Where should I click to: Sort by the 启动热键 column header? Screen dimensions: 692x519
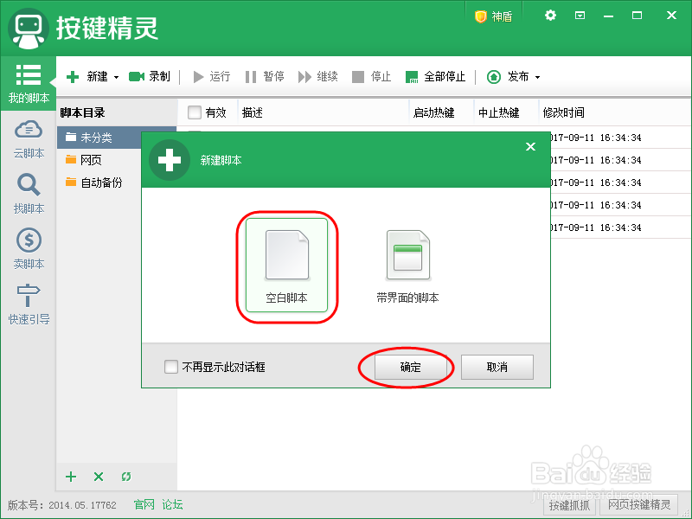(434, 113)
